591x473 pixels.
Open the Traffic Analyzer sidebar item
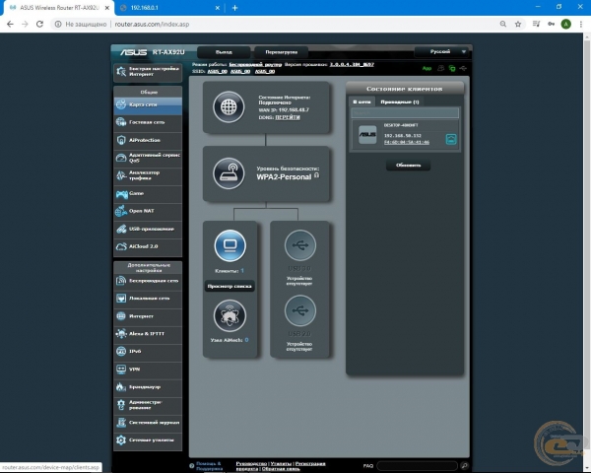148,175
